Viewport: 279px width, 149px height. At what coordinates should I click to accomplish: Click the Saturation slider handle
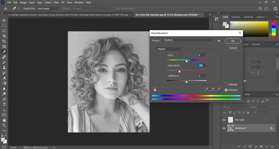coord(179,71)
